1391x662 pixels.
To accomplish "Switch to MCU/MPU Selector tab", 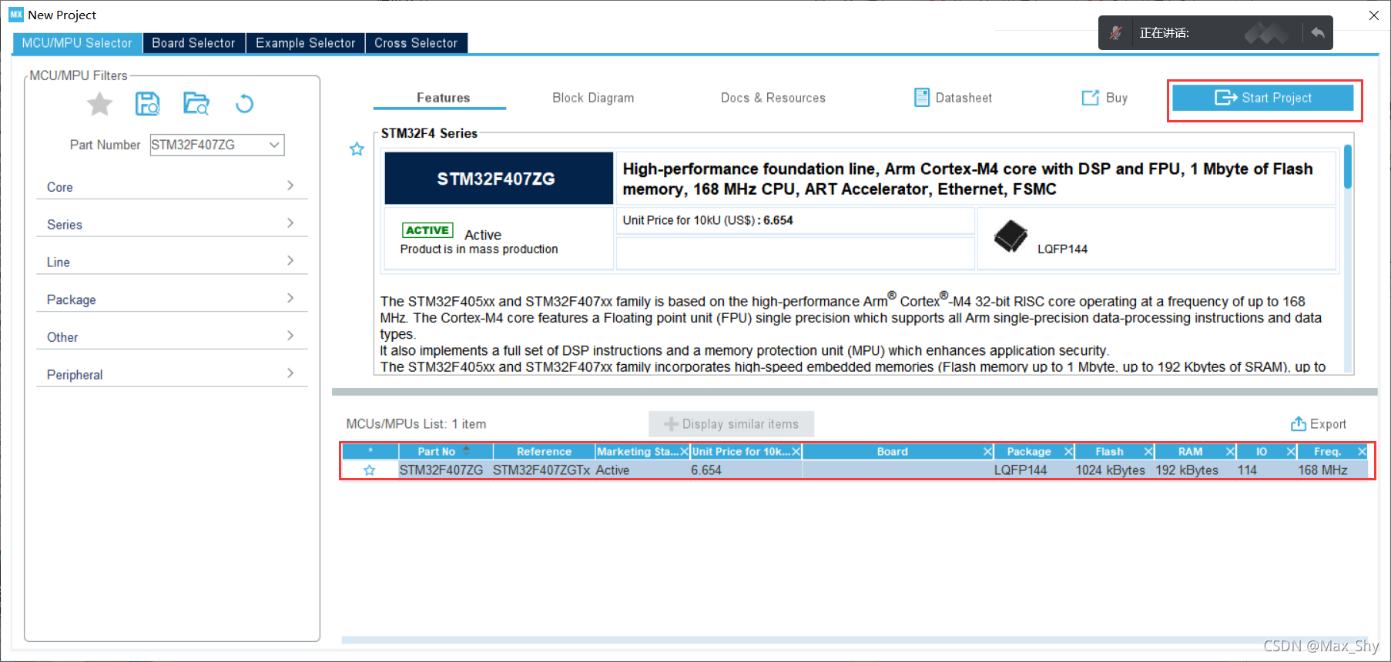I will click(77, 43).
